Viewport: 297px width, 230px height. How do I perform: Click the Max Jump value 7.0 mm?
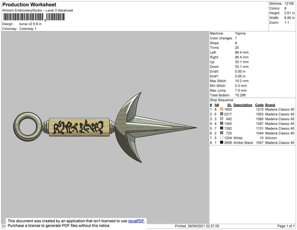coord(241,90)
